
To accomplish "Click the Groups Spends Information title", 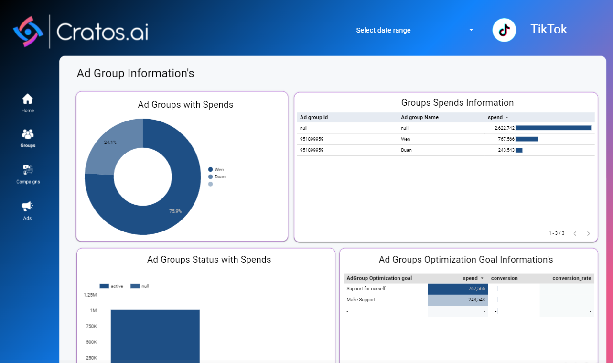I will click(x=457, y=102).
